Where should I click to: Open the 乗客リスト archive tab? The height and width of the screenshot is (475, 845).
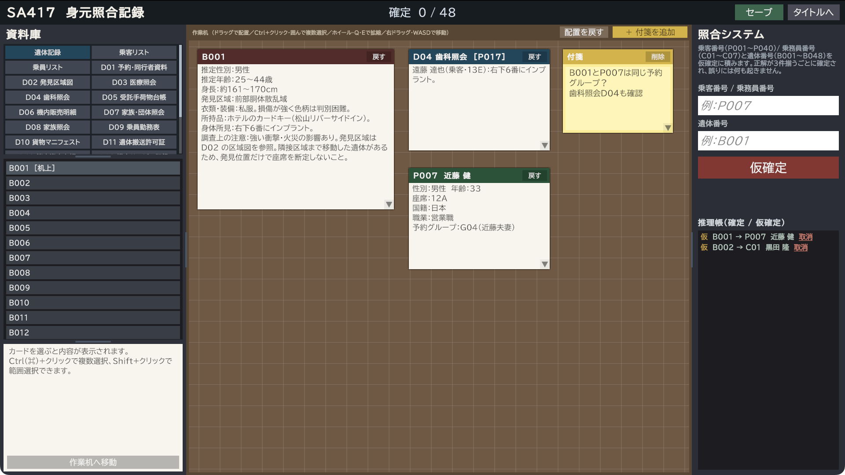[134, 52]
